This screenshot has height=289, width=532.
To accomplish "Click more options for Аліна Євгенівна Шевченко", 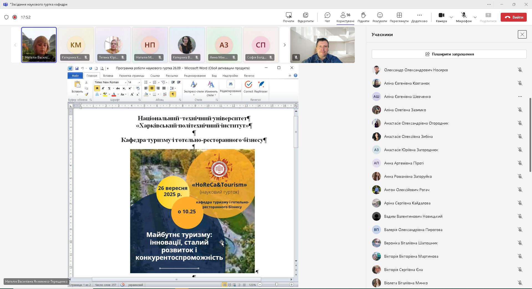I will [520, 97].
